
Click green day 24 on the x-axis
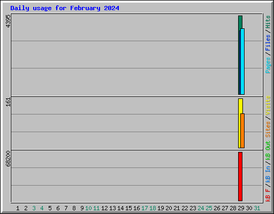(x=201, y=208)
